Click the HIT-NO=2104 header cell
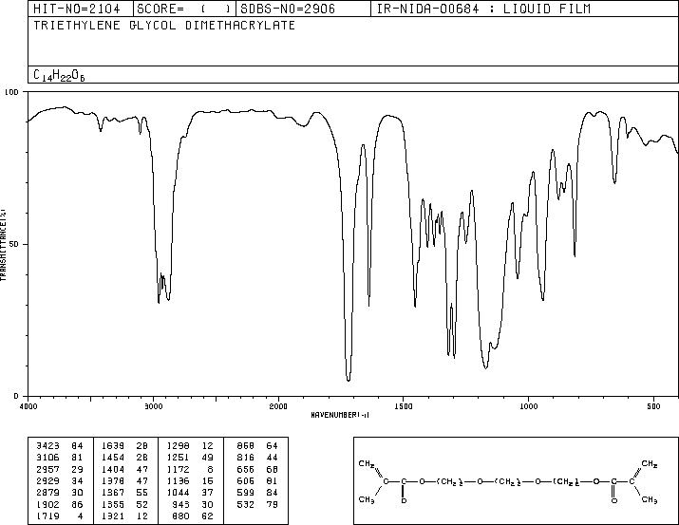 [x=77, y=9]
